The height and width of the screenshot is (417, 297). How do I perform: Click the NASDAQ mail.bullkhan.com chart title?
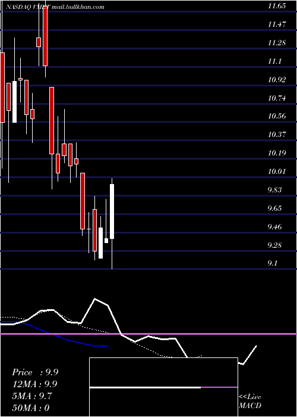tap(55, 7)
